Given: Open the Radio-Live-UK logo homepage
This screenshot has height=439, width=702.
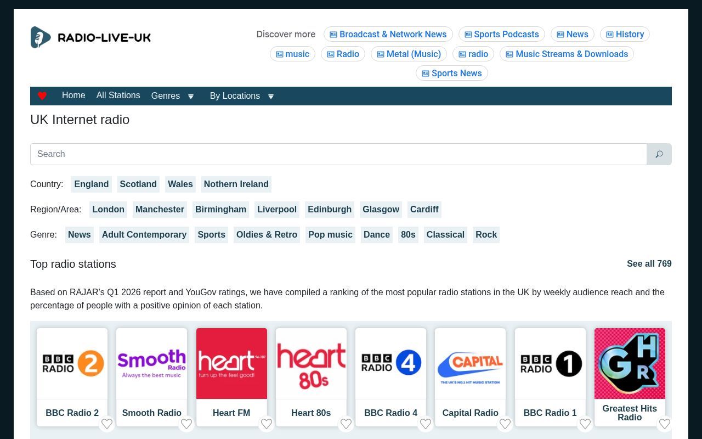Looking at the screenshot, I should [90, 37].
